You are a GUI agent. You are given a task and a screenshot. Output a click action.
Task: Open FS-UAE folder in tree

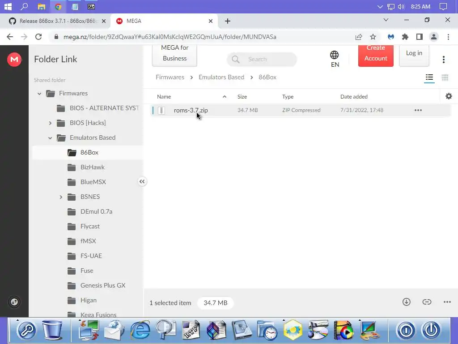tap(91, 256)
